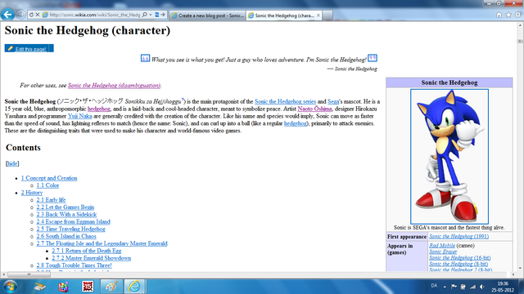Open the scanner-style app on the taskbar

click(40, 287)
